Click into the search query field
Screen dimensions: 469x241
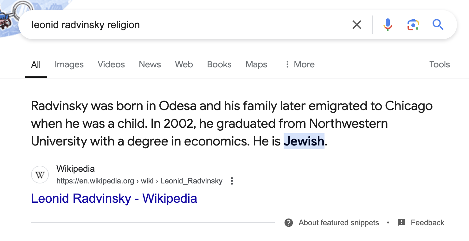tap(190, 25)
